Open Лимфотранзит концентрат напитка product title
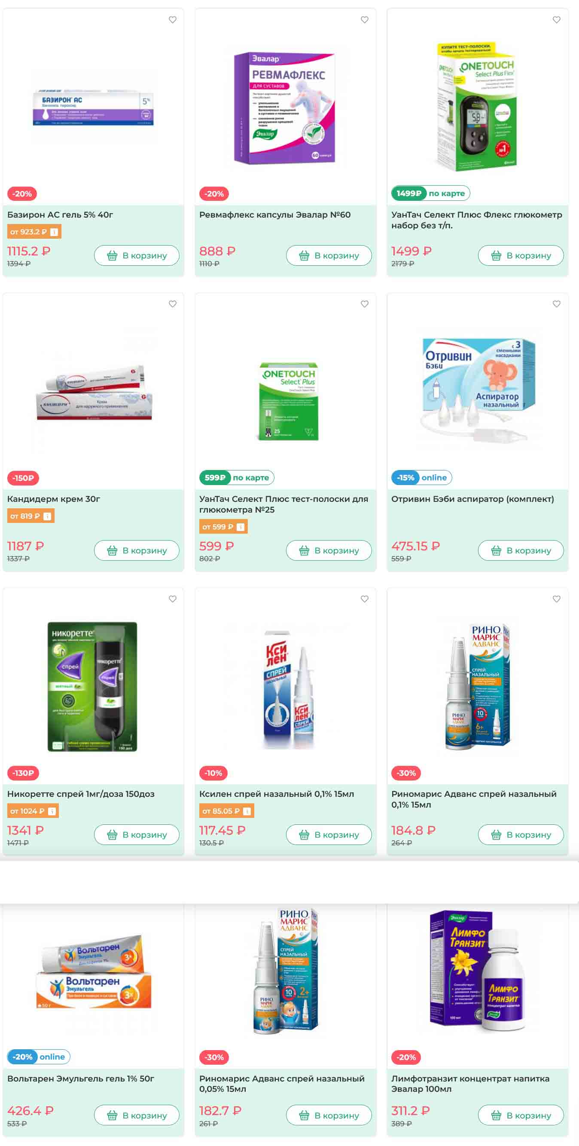The width and height of the screenshot is (579, 1146). point(471,1084)
